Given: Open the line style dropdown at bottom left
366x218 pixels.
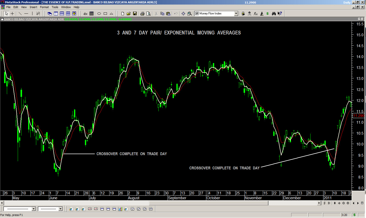Looking at the screenshot, I should click(33, 209).
